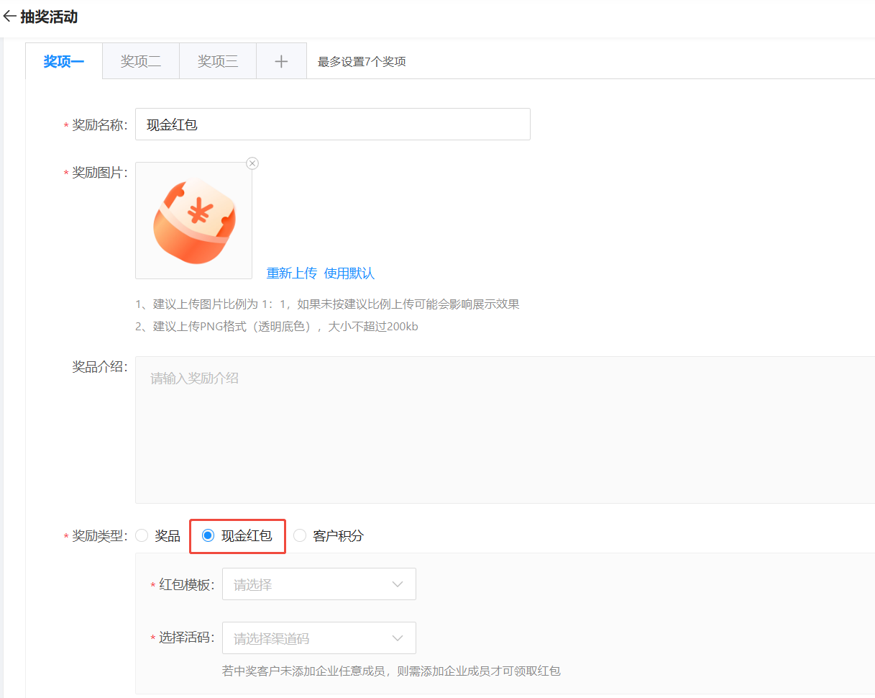Click the back arrow beside 抽奖活动
The width and height of the screenshot is (875, 698).
tap(9, 17)
